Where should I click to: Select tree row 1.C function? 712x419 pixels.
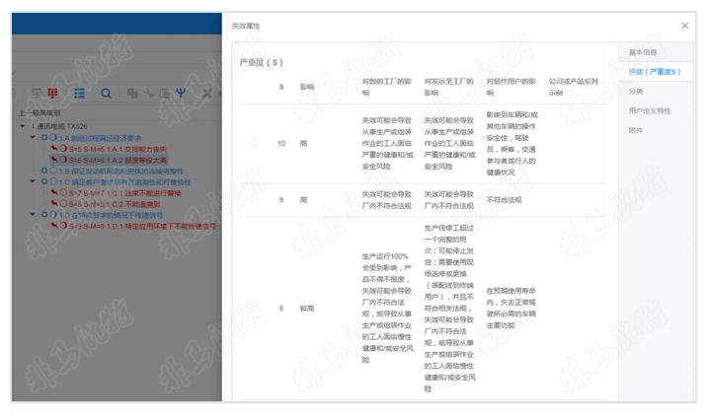124,181
